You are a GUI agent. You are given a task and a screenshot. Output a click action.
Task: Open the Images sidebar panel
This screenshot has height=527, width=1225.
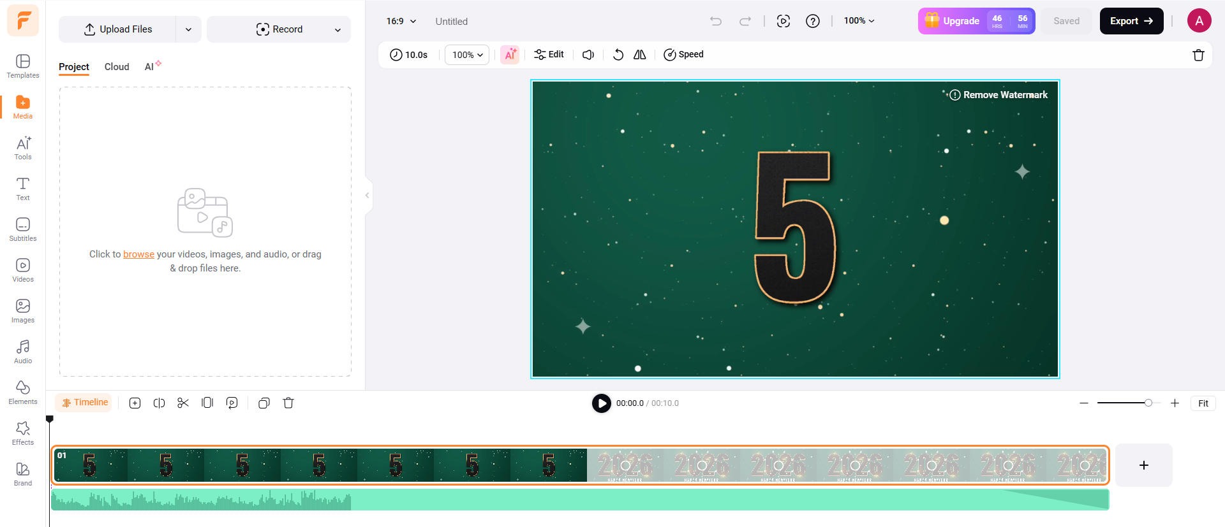pyautogui.click(x=23, y=311)
